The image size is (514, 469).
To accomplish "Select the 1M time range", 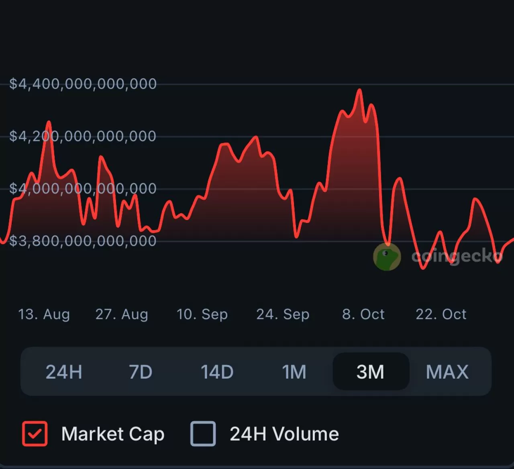I will click(x=294, y=372).
